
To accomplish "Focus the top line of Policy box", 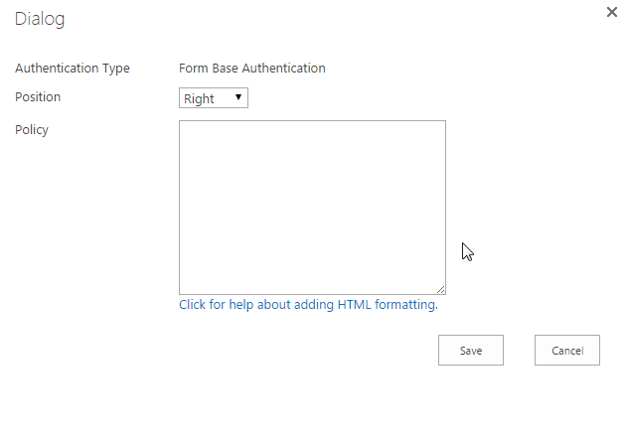I will pos(312,131).
